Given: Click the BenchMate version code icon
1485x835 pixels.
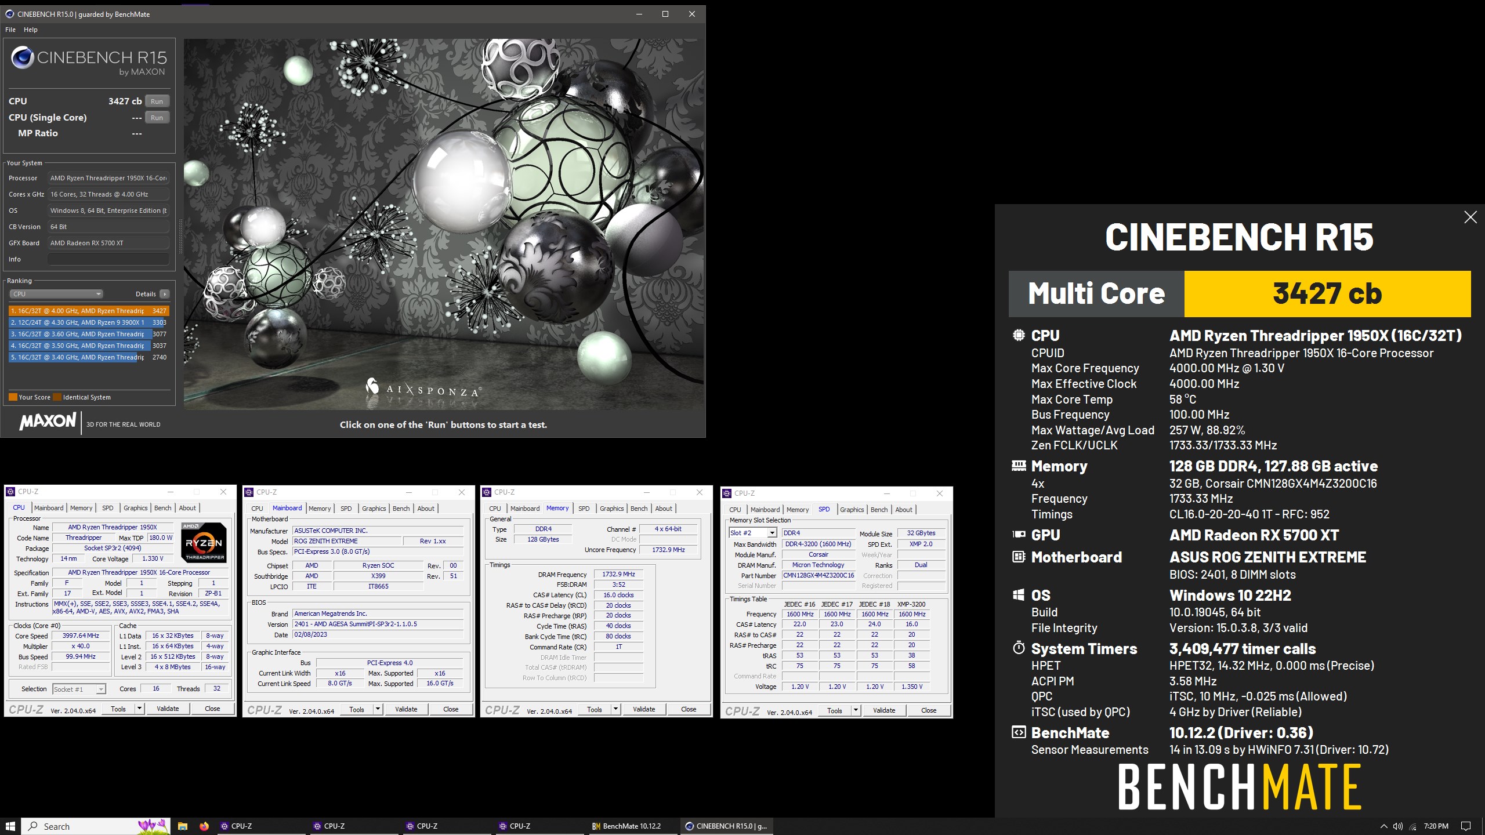Looking at the screenshot, I should [1019, 732].
